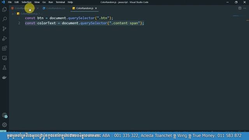
Task: Click the VS Code logo icon
Action: [x=3, y=2]
